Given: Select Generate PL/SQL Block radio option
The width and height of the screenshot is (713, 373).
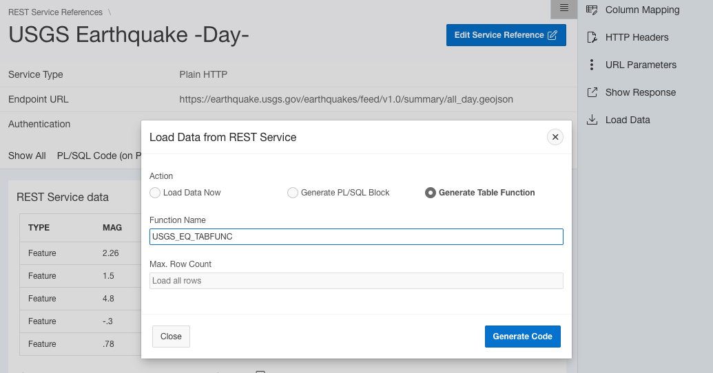Looking at the screenshot, I should click(292, 193).
